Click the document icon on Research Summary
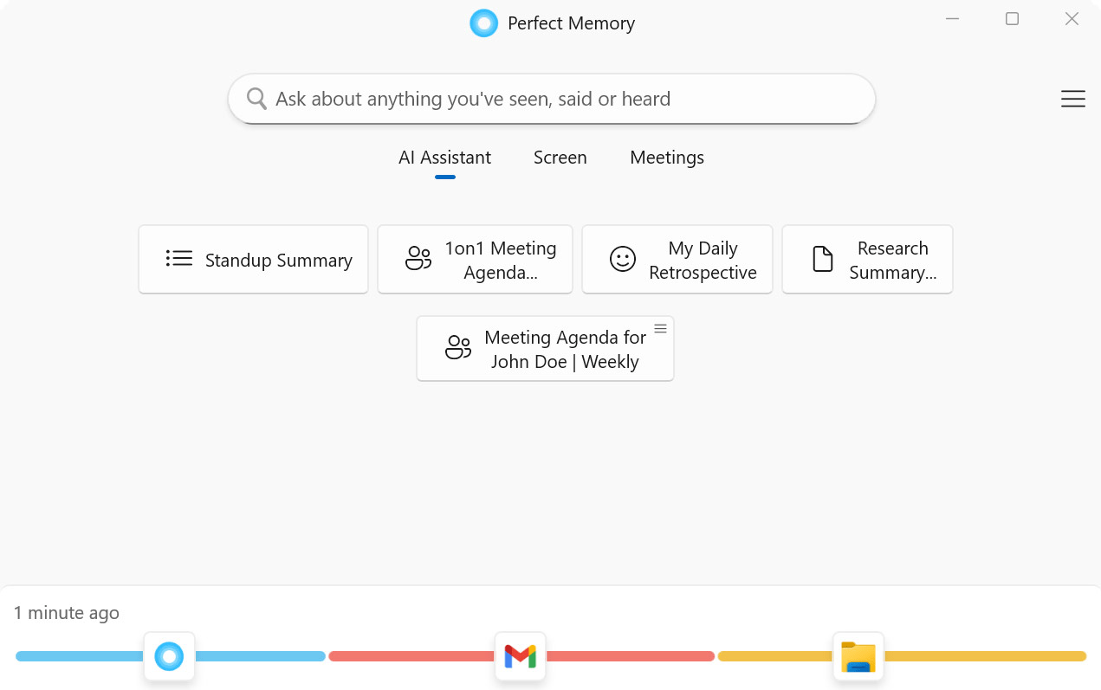The height and width of the screenshot is (690, 1101). click(x=822, y=258)
